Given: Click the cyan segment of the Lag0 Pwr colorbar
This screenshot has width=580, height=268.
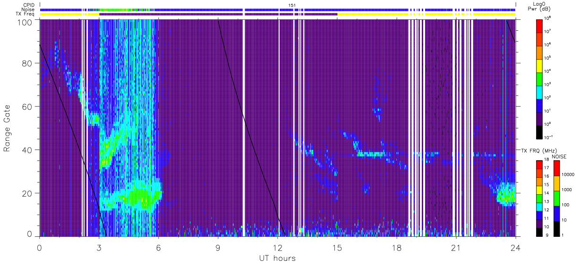Looking at the screenshot, I should (539, 92).
